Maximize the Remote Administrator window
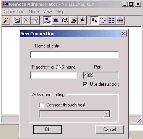The height and width of the screenshot is (139, 143). pyautogui.click(x=131, y=4)
